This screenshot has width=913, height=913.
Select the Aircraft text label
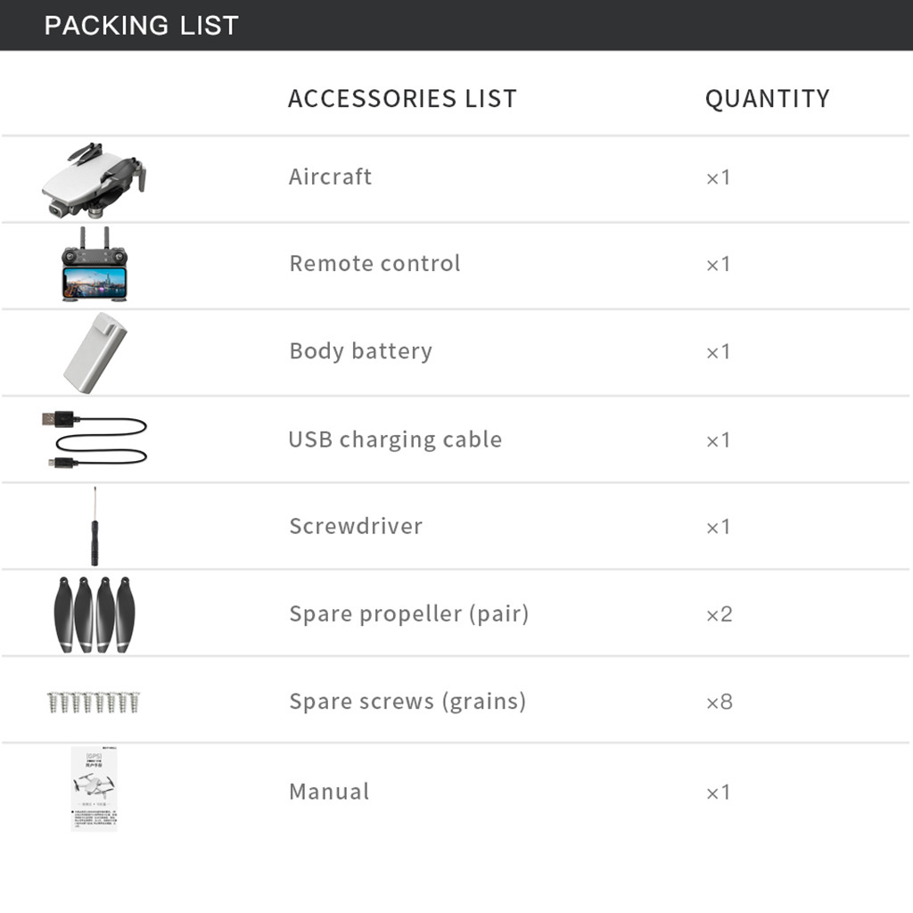[330, 177]
